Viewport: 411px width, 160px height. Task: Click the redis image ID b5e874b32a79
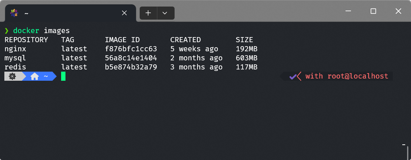pos(131,67)
